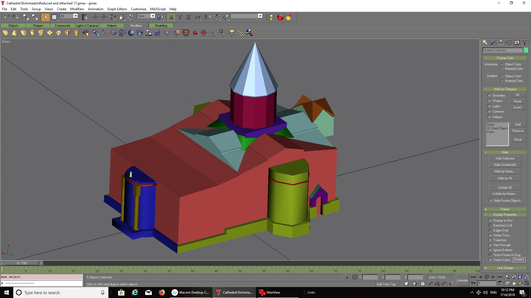
Task: Click the Pan hand viewport icon
Action: pyautogui.click(x=514, y=283)
